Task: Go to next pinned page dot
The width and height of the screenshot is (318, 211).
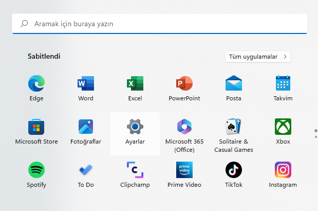Action: [x=316, y=137]
